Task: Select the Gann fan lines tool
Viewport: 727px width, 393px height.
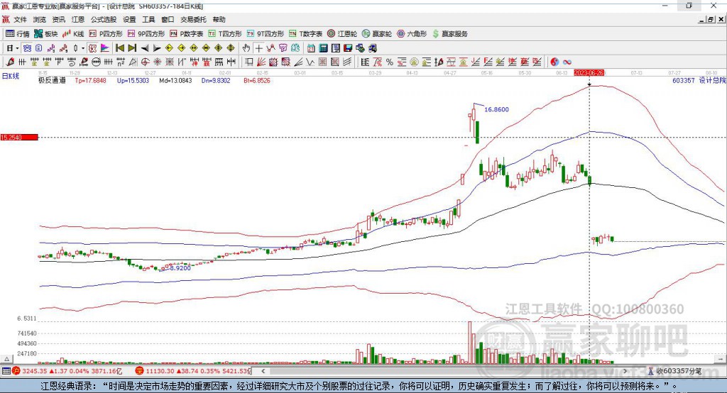Action: tap(261, 62)
